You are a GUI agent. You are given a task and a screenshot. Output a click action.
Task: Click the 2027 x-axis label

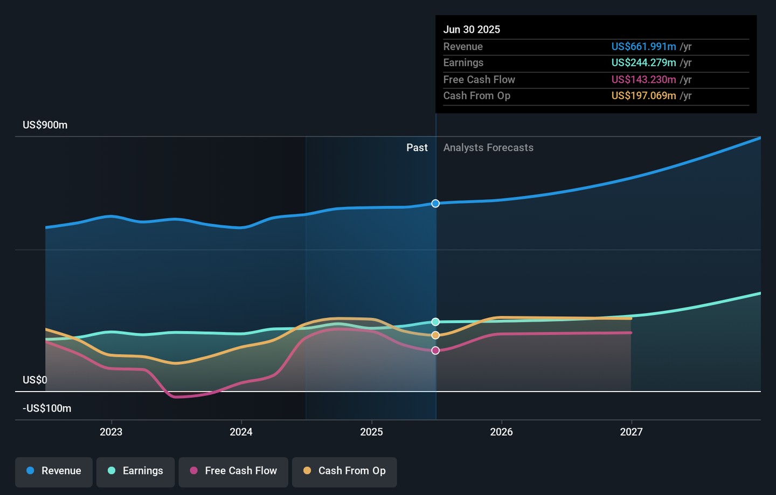tap(631, 432)
